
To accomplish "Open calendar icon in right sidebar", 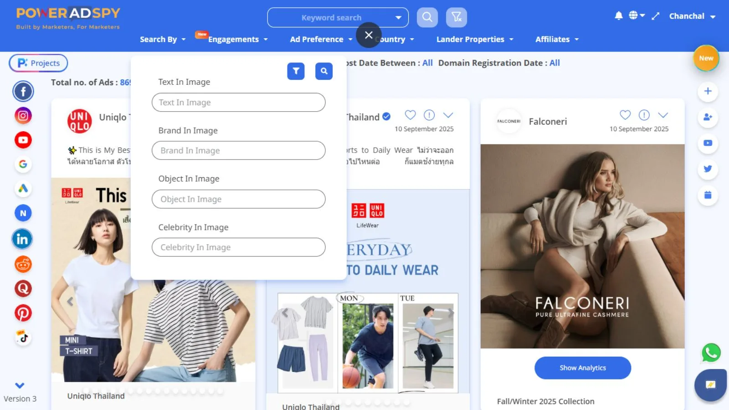I will pyautogui.click(x=708, y=195).
